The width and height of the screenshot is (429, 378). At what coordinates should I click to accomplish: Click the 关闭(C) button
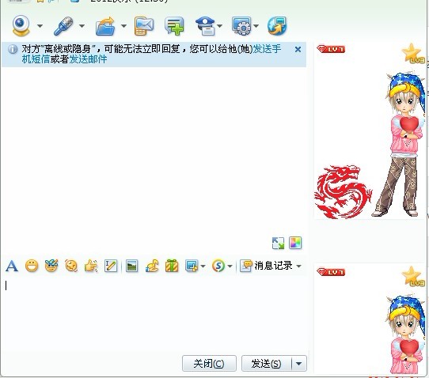(209, 364)
